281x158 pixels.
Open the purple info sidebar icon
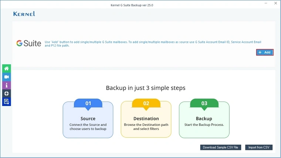pyautogui.click(x=6, y=85)
